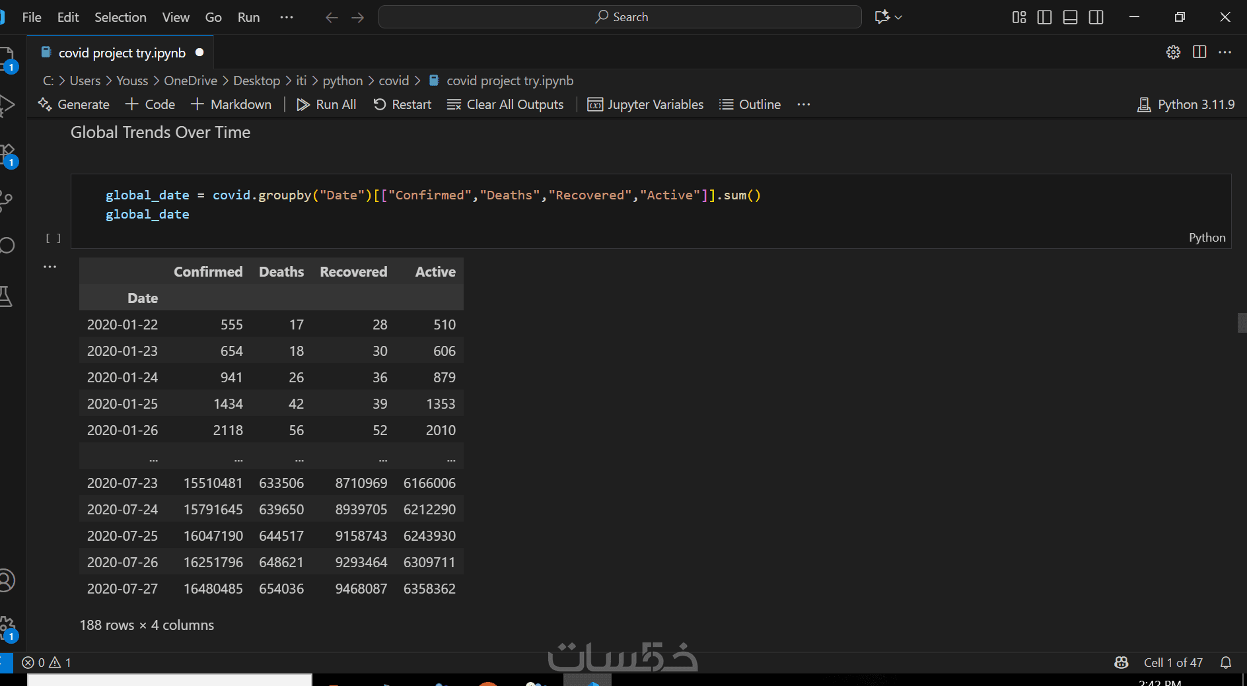Click the Global Trends Over Time heading

160,132
